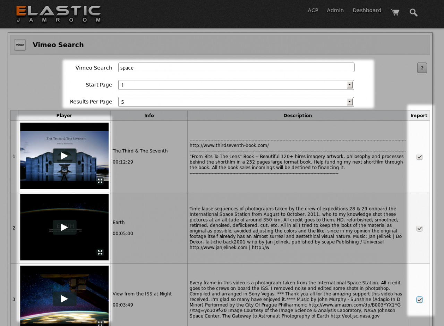Viewport: 444px width, 326px height.
Task: Open the ACP menu item
Action: [x=313, y=10]
